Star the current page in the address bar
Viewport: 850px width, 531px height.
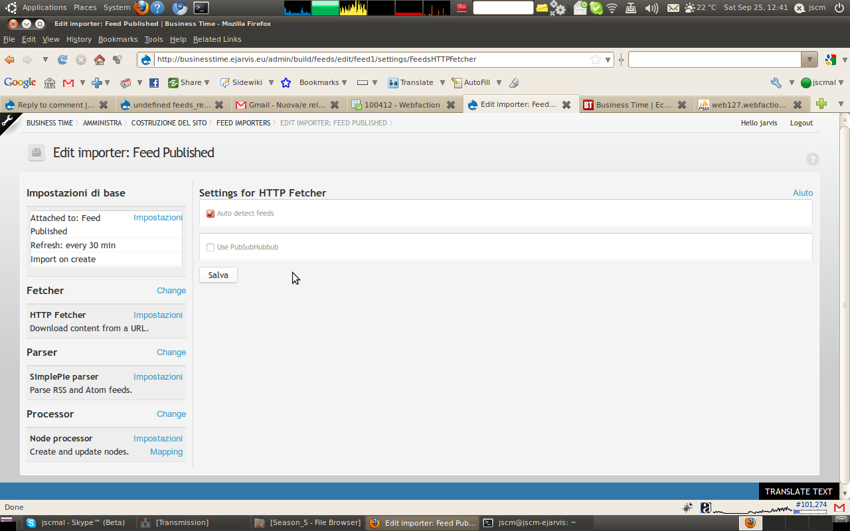pos(594,59)
